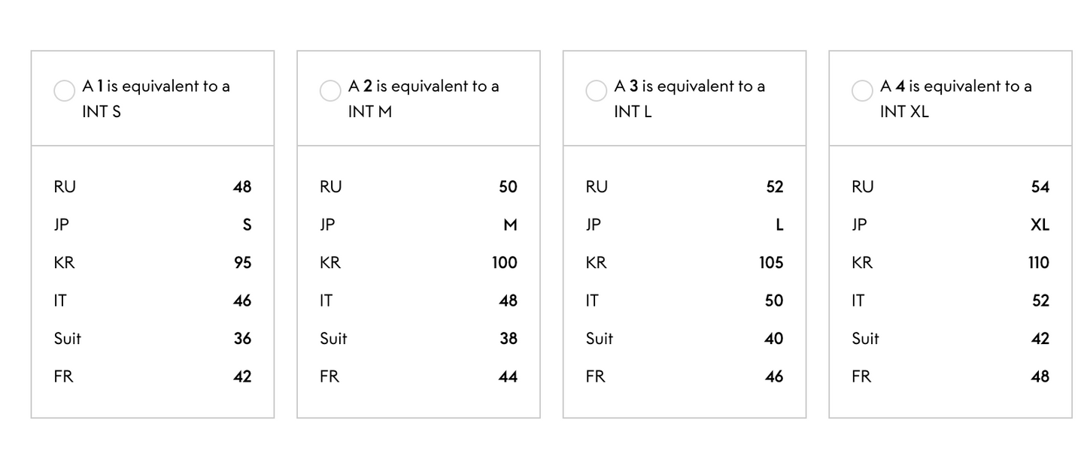
Task: Click the RU 50 value in second card
Action: [x=508, y=187]
